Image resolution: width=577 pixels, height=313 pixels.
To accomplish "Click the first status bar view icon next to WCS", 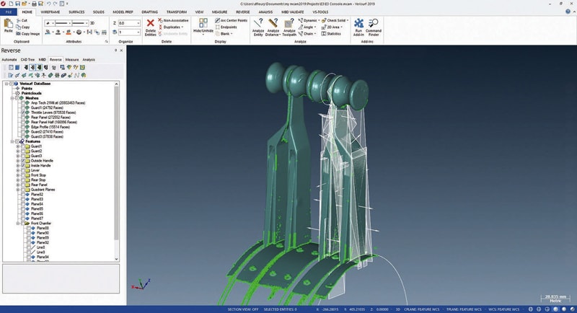I will point(531,309).
